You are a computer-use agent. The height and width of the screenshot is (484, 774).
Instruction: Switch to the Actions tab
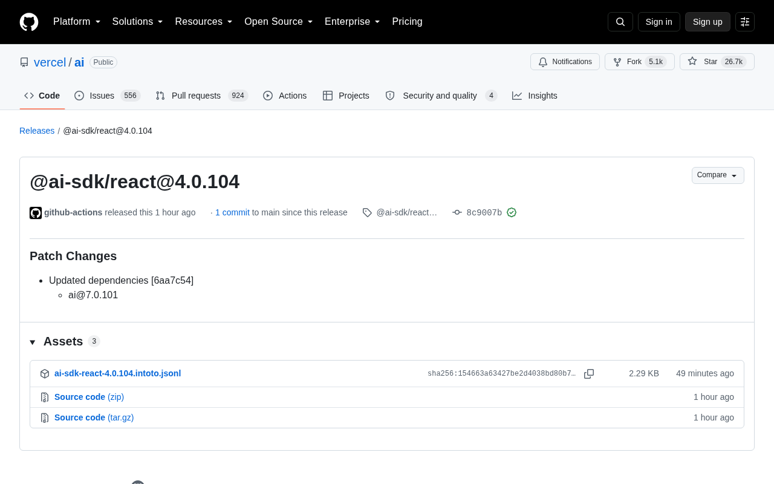pos(285,96)
